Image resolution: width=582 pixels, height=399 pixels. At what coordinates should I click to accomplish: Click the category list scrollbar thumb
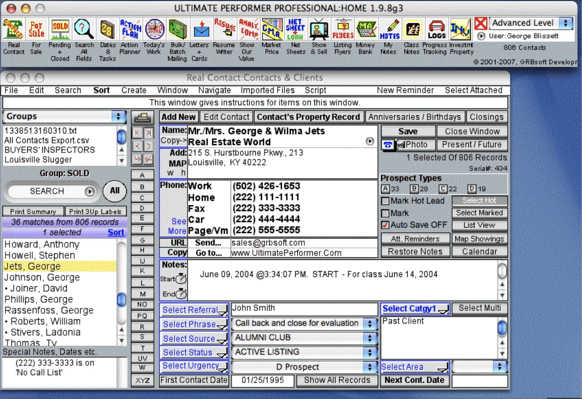coord(502,328)
